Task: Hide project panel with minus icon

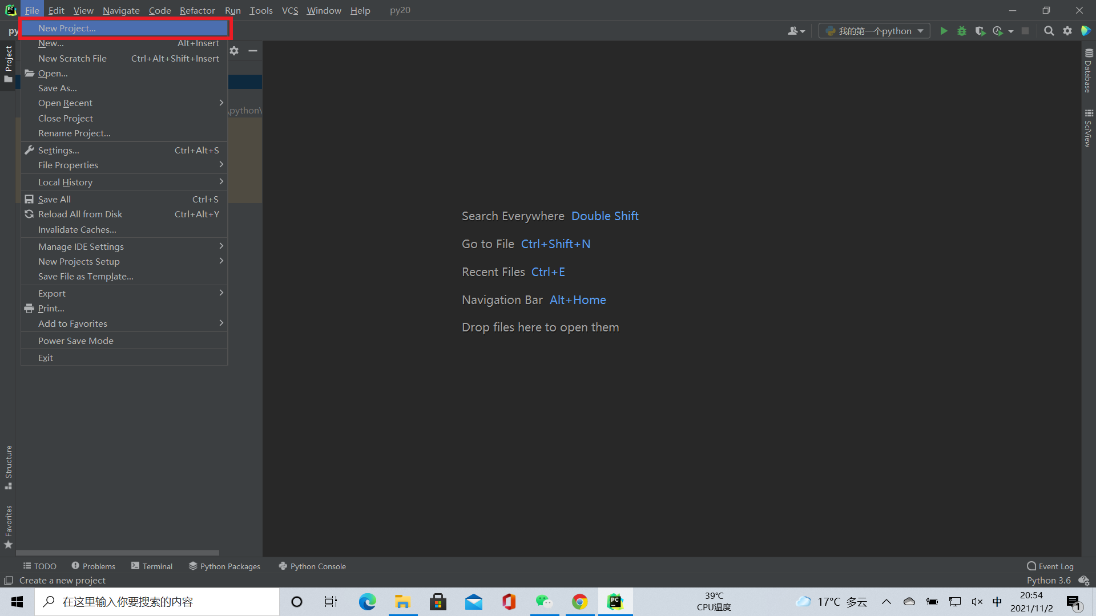Action: [x=253, y=51]
